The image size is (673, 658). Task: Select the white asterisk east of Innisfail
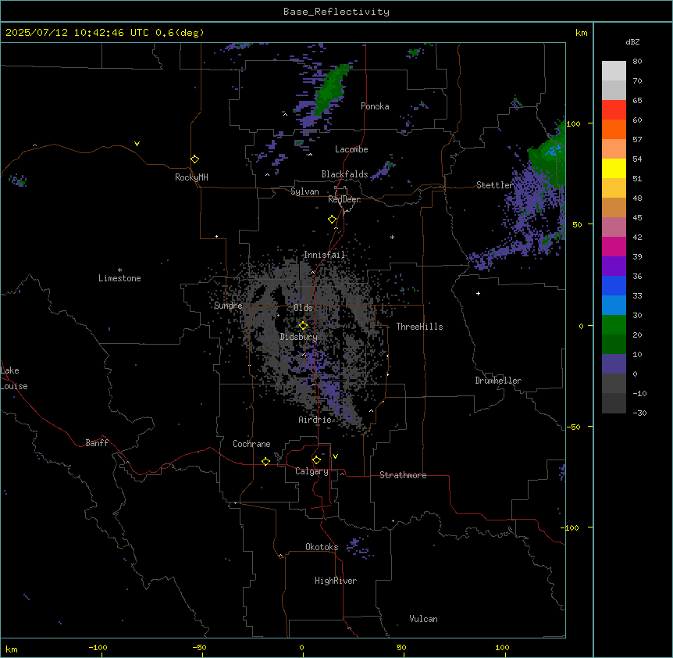[392, 237]
